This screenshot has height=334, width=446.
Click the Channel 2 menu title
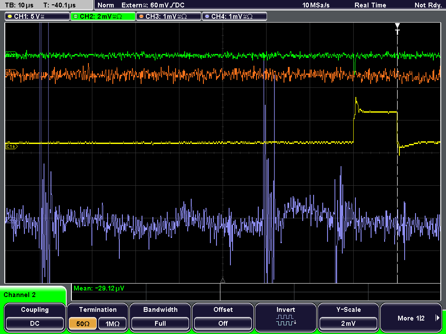click(x=20, y=295)
